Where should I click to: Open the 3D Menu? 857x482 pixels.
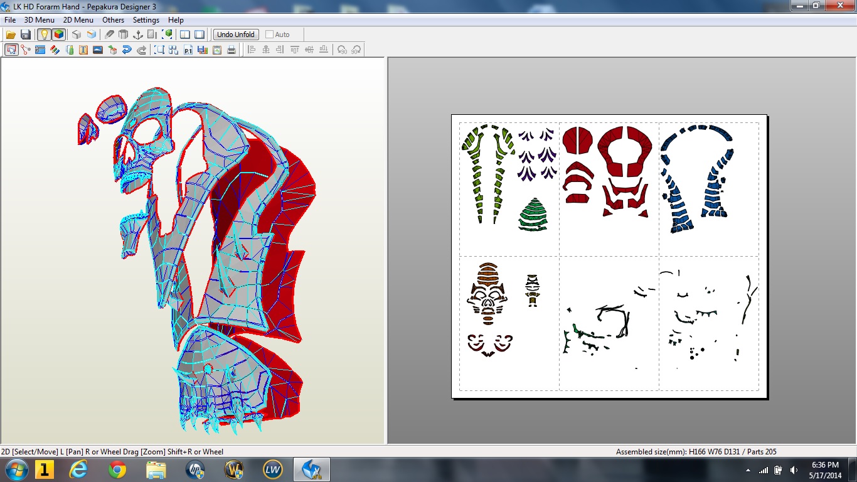(x=40, y=20)
